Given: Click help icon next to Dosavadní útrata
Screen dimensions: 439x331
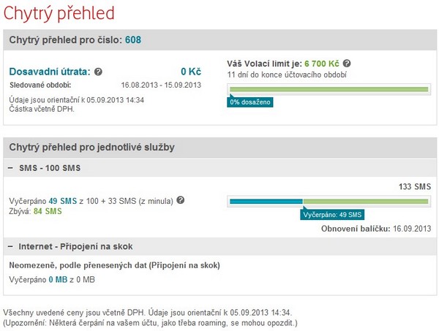Looking at the screenshot, I should point(98,72).
